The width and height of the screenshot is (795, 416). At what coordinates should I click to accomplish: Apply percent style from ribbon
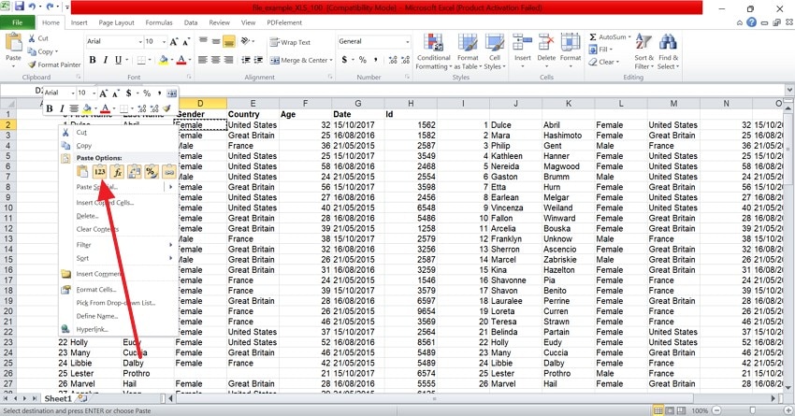pos(363,60)
